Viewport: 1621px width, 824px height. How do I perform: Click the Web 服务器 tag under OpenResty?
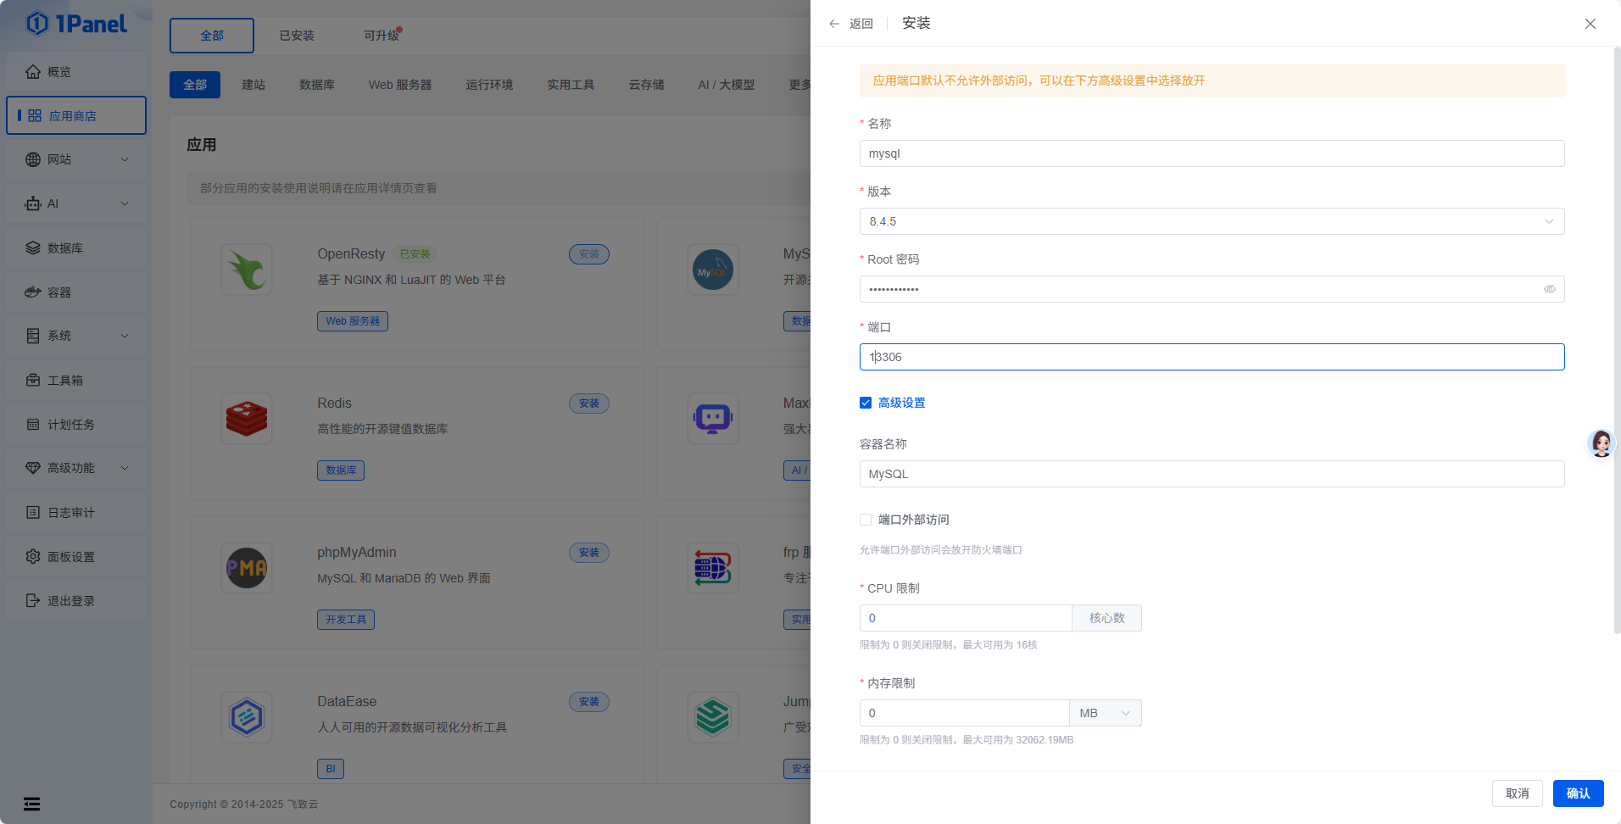[x=353, y=321]
